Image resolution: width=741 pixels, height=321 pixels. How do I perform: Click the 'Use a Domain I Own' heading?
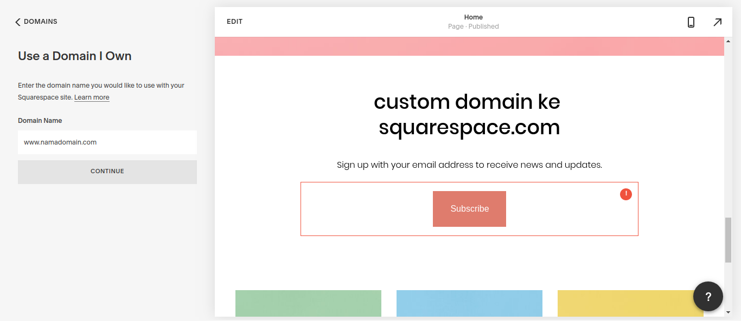pyautogui.click(x=75, y=56)
